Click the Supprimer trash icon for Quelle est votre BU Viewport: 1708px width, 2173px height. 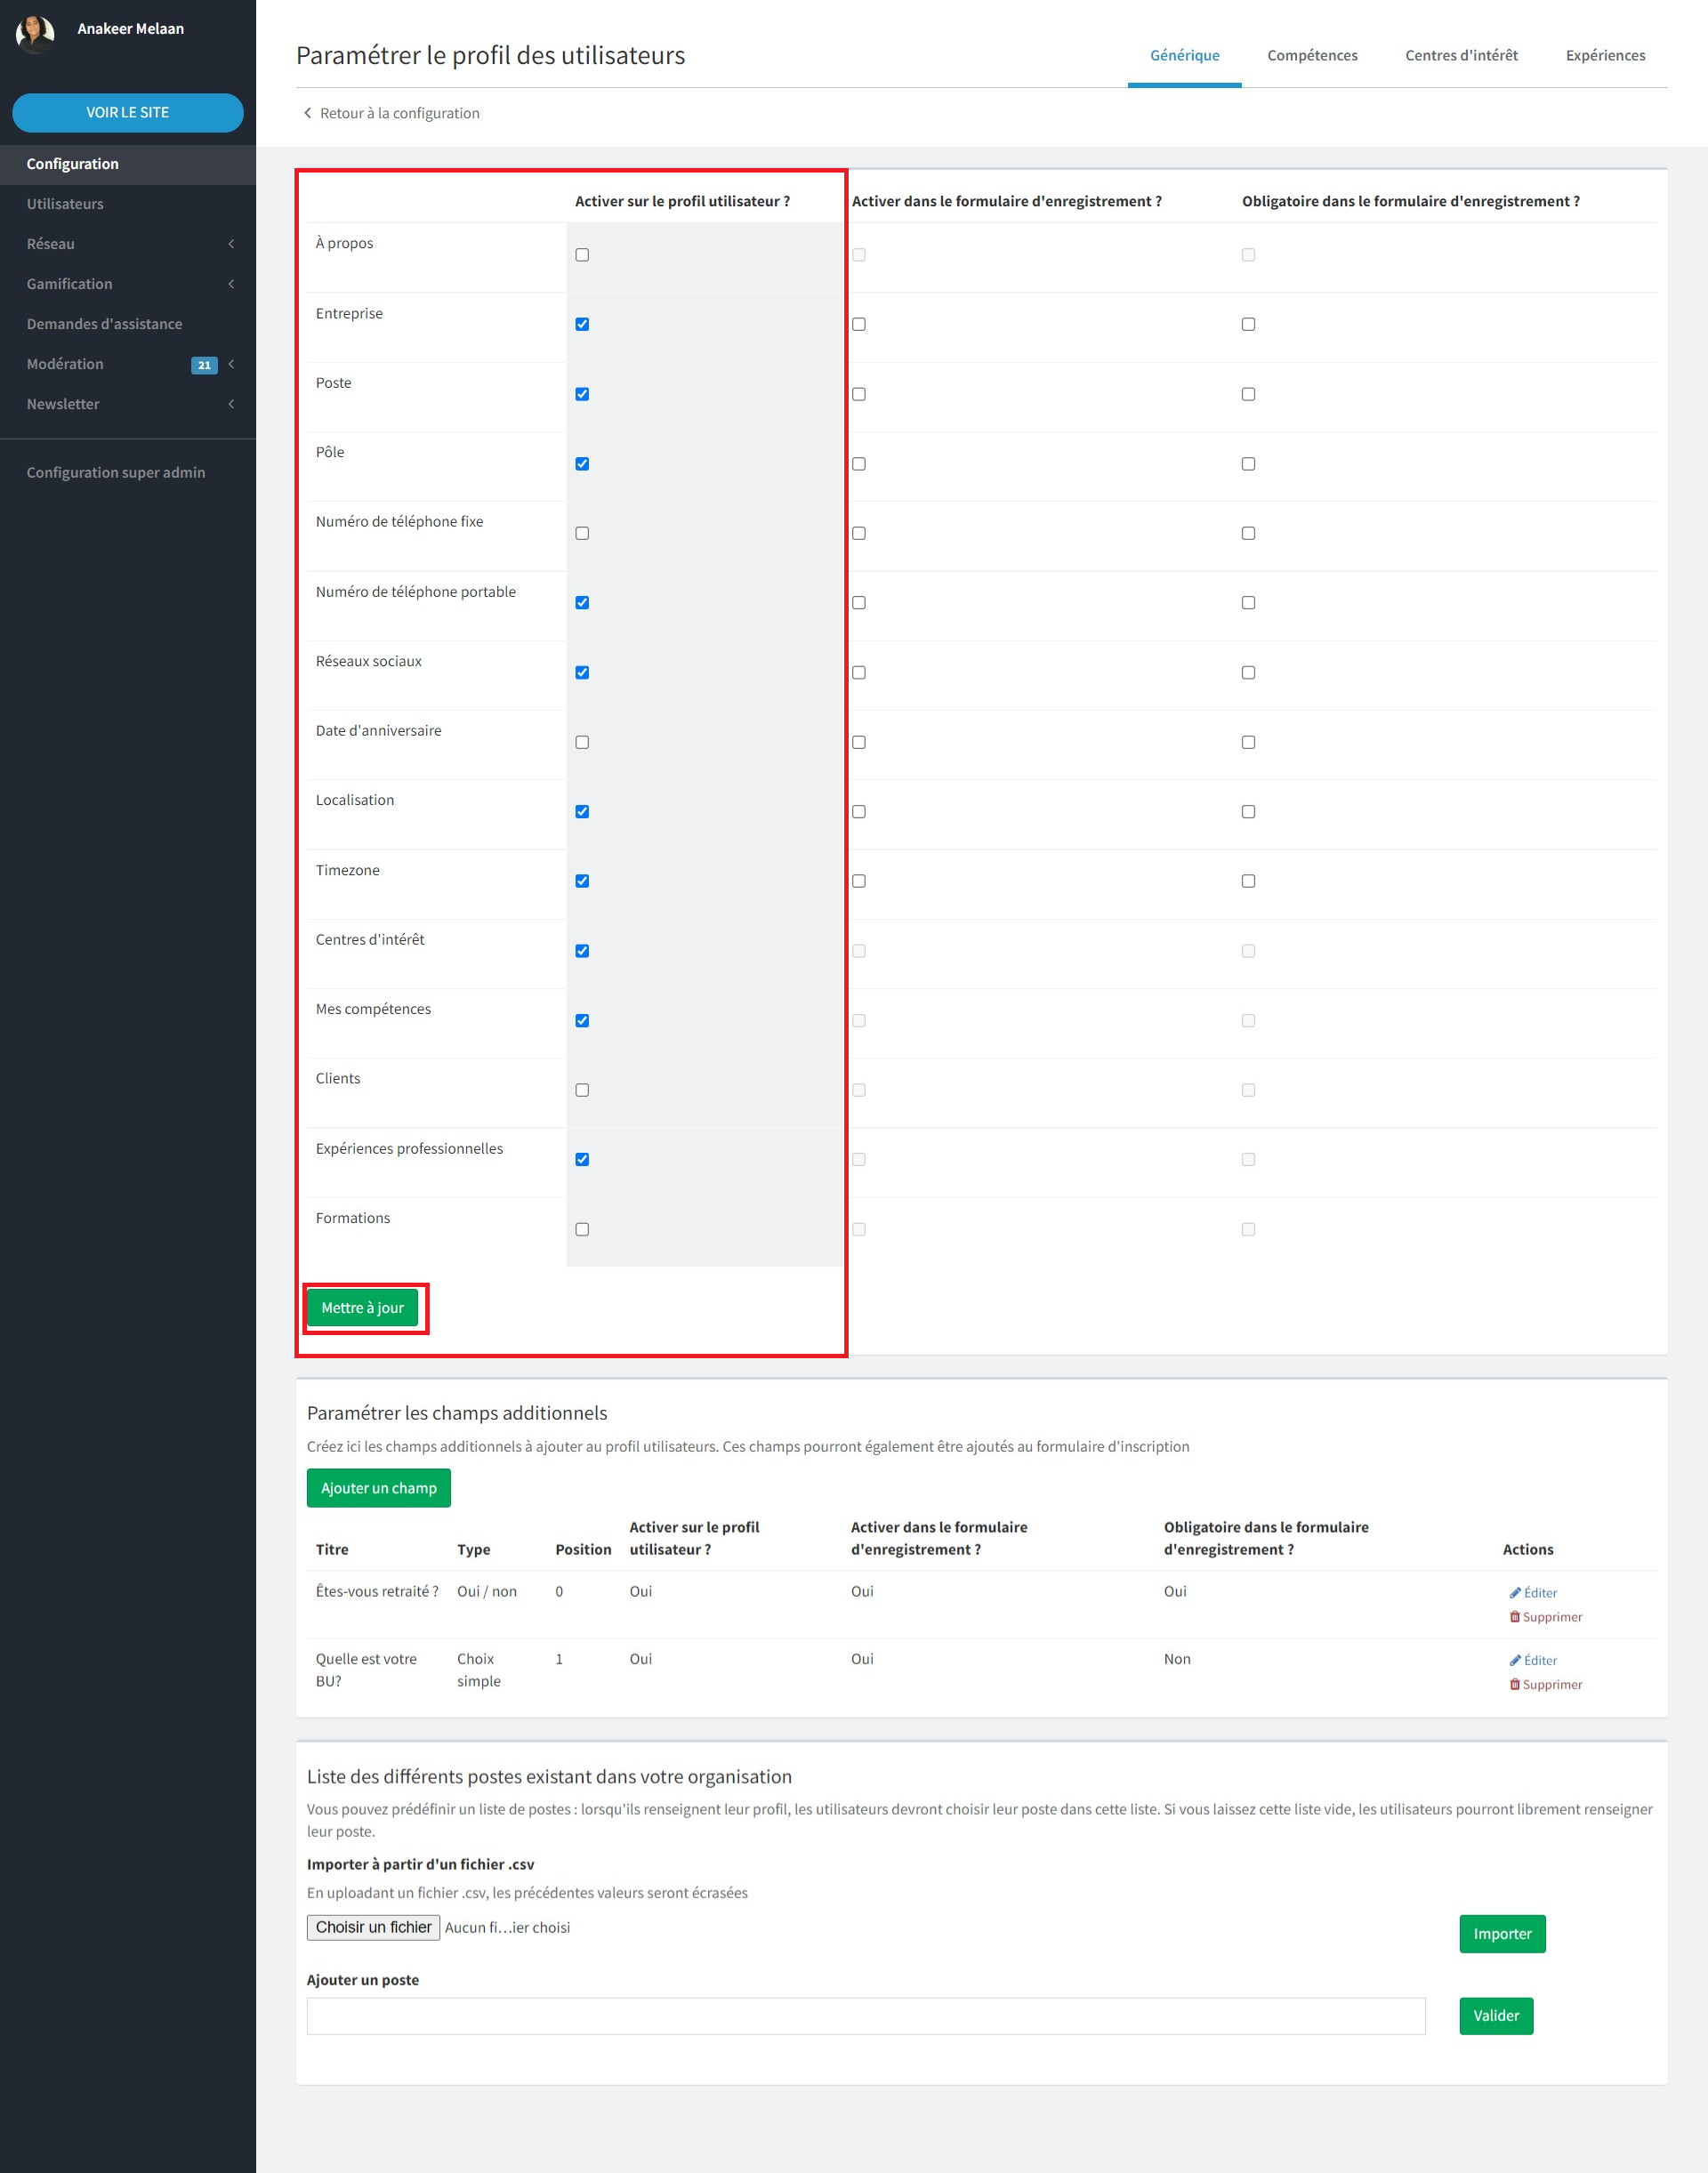pyautogui.click(x=1515, y=1684)
